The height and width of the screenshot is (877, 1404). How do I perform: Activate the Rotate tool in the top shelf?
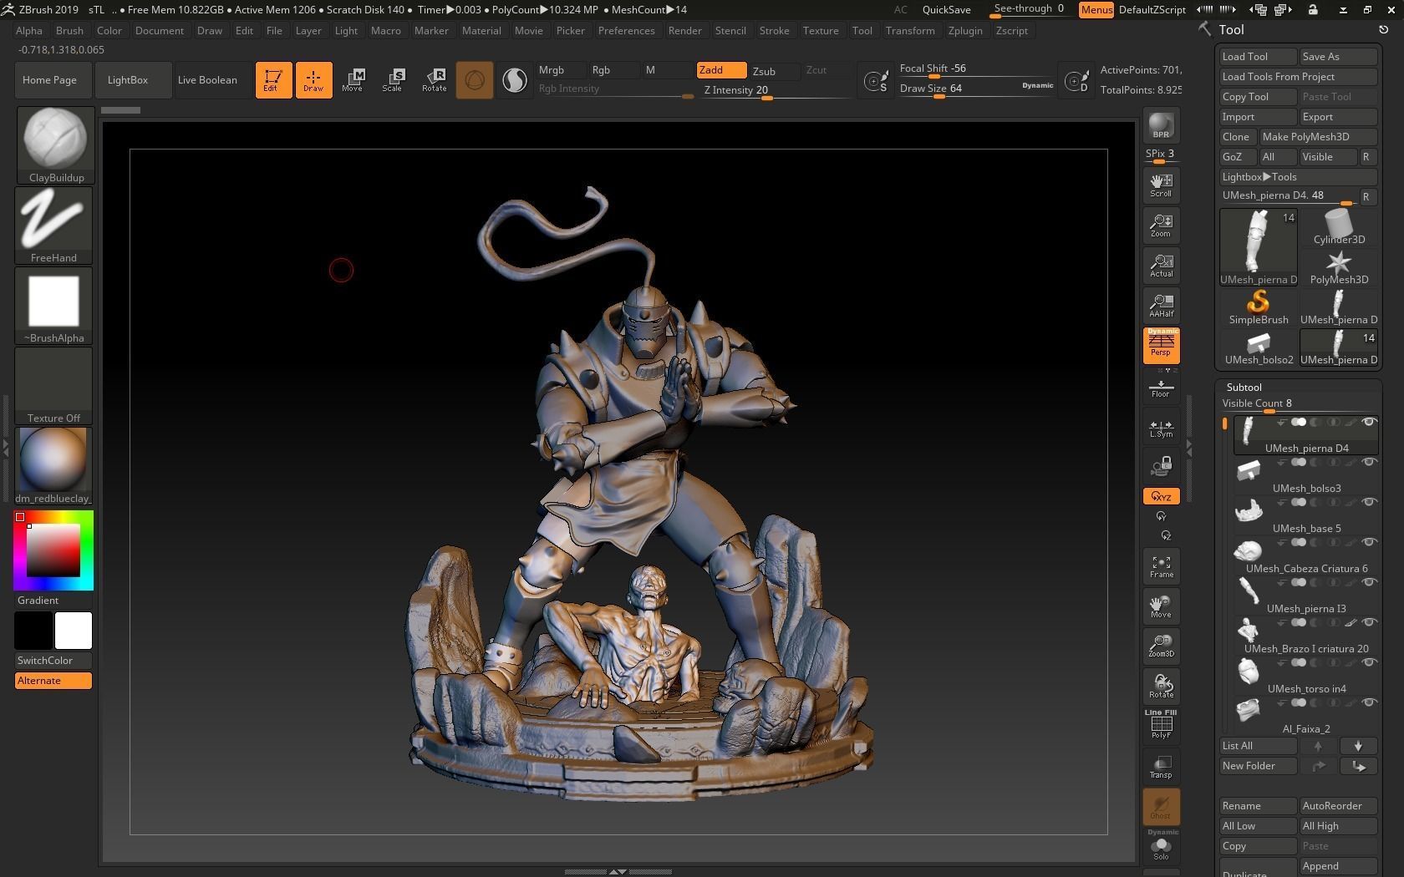(435, 79)
